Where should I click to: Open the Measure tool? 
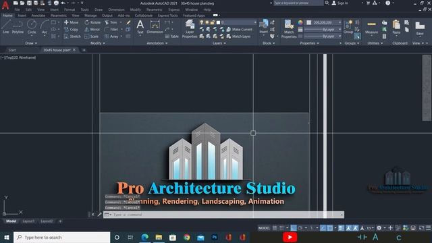pyautogui.click(x=371, y=27)
